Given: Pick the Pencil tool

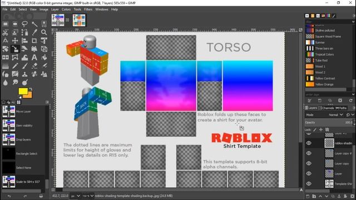Looking at the screenshot, I should point(15,66).
